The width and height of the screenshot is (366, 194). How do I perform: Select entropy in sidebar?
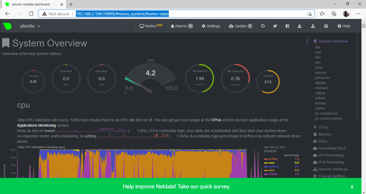point(320,103)
